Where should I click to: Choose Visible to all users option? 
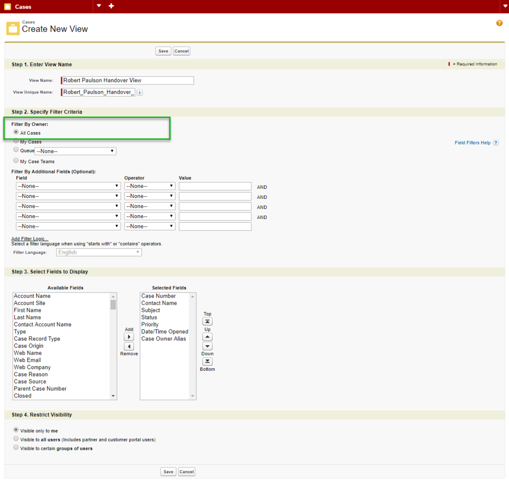(16, 439)
